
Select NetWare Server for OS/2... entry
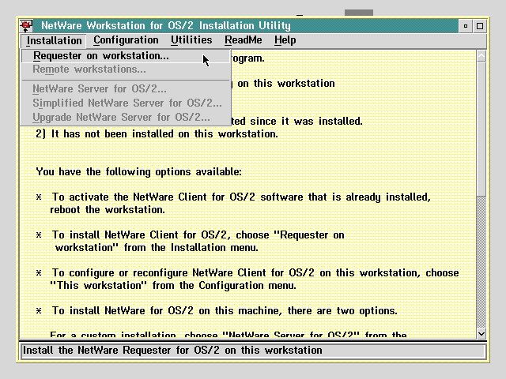point(126,88)
